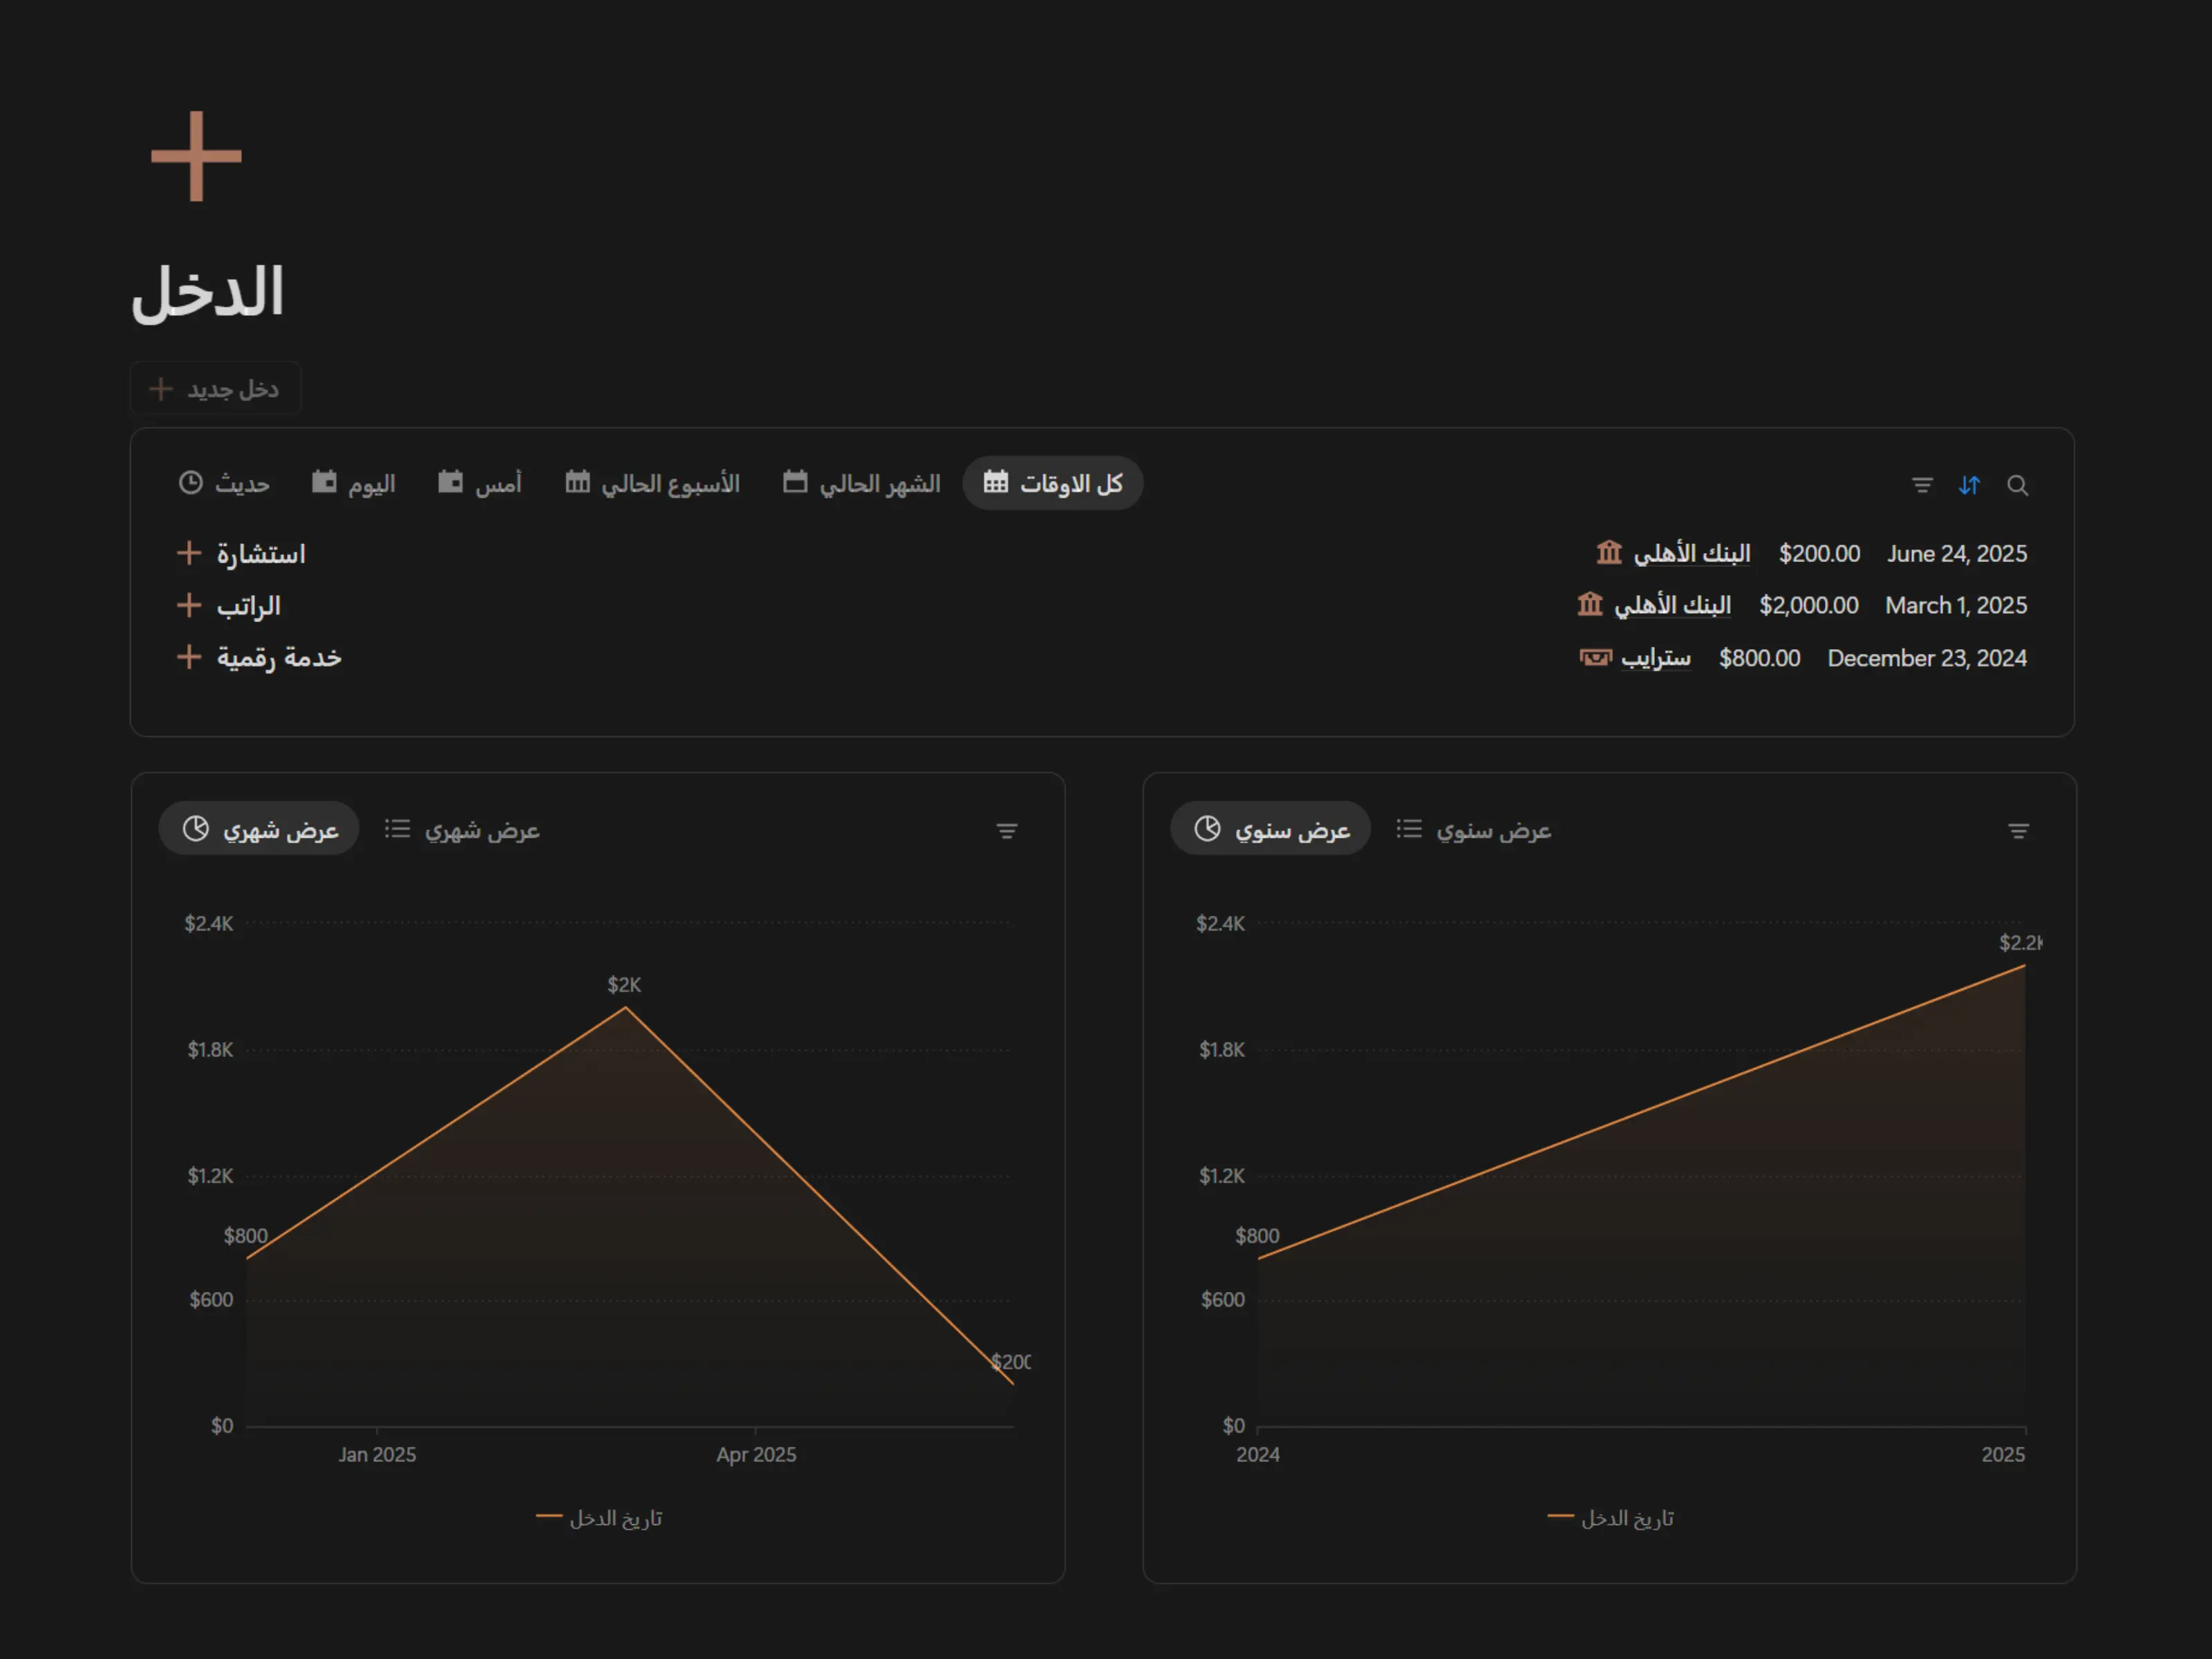Switch yearly panel to عرض سنوي list view

[1474, 830]
